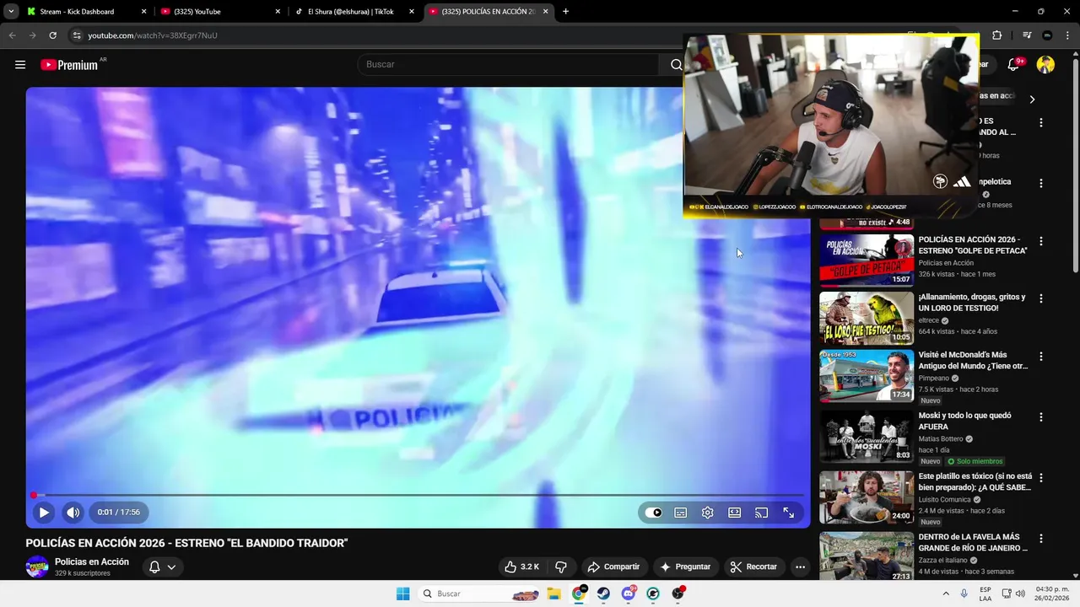The height and width of the screenshot is (607, 1080).
Task: Open the ESP LAA keyboard language indicator
Action: 985,594
